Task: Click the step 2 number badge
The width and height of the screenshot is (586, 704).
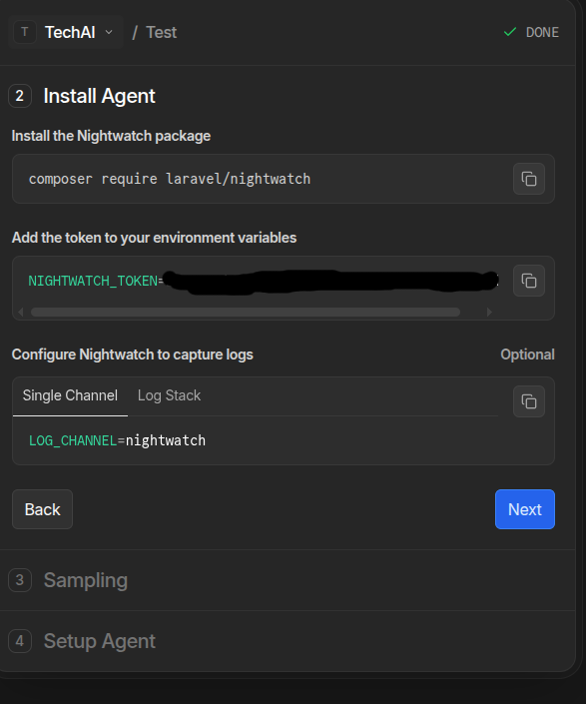Action: click(x=20, y=96)
